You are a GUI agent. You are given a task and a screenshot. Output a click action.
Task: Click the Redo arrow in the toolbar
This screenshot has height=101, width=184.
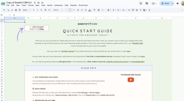tap(12, 10)
